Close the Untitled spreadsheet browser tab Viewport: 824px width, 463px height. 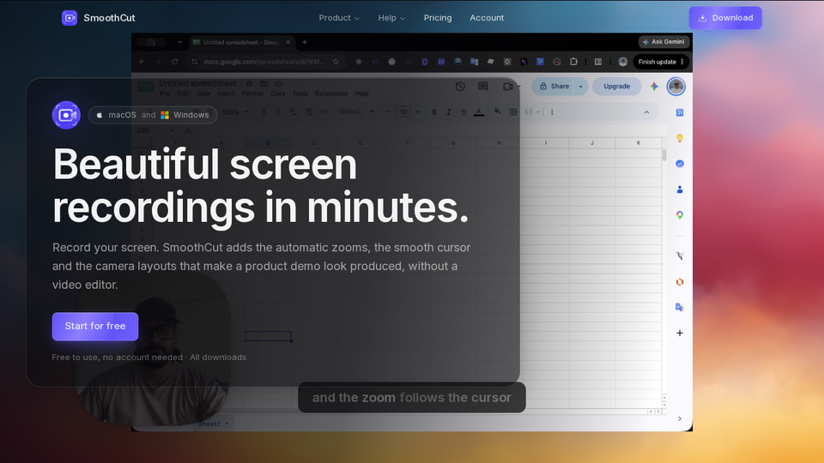[x=288, y=42]
